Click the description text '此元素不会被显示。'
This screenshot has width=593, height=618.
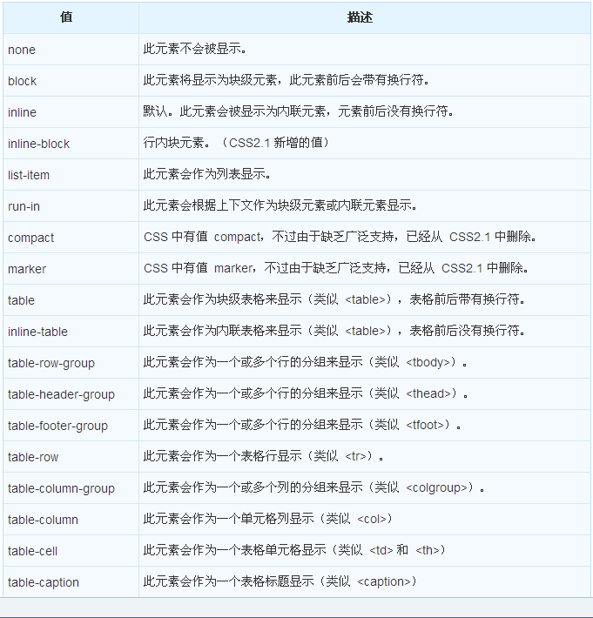click(195, 50)
